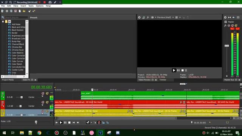The image size is (242, 136).
Task: Open Video Preview properties gear icon
Action: click(x=140, y=17)
